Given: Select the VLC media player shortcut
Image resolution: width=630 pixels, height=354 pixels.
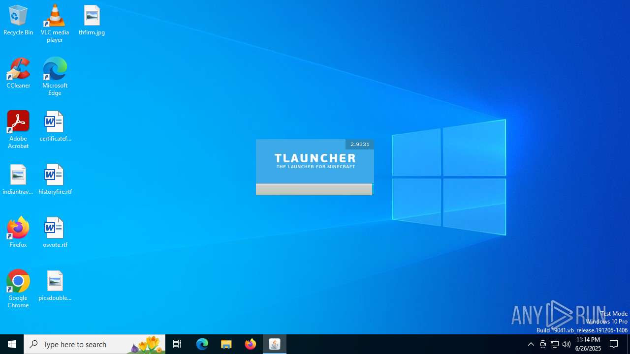Looking at the screenshot, I should tap(55, 24).
